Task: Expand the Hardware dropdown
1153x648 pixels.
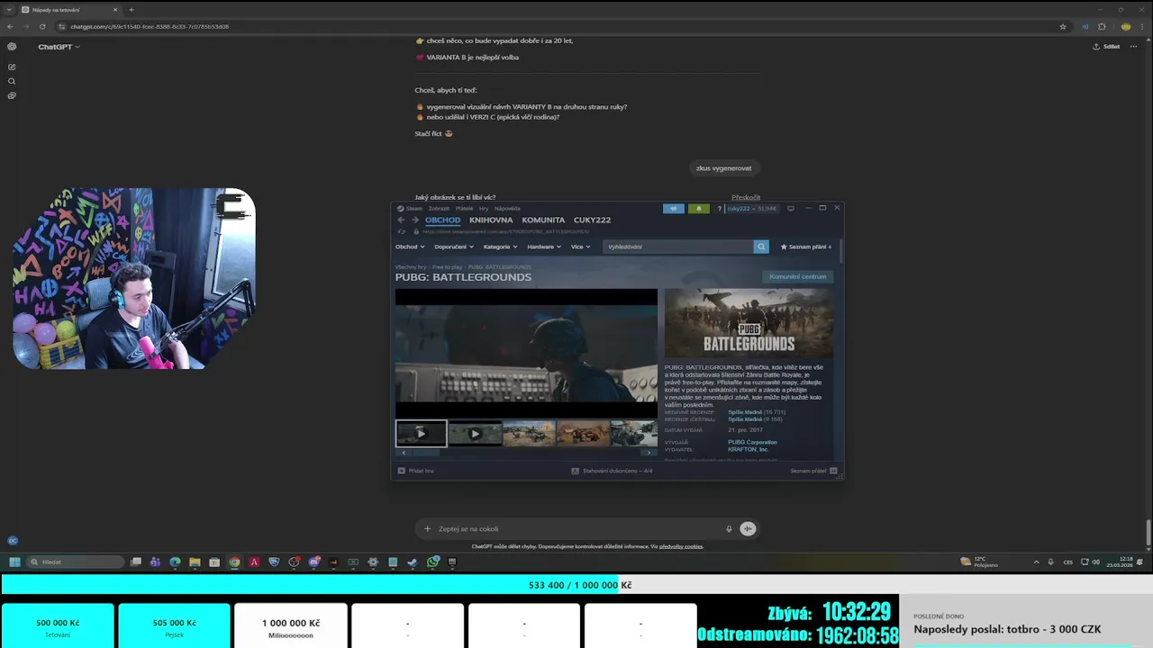Action: click(x=544, y=247)
